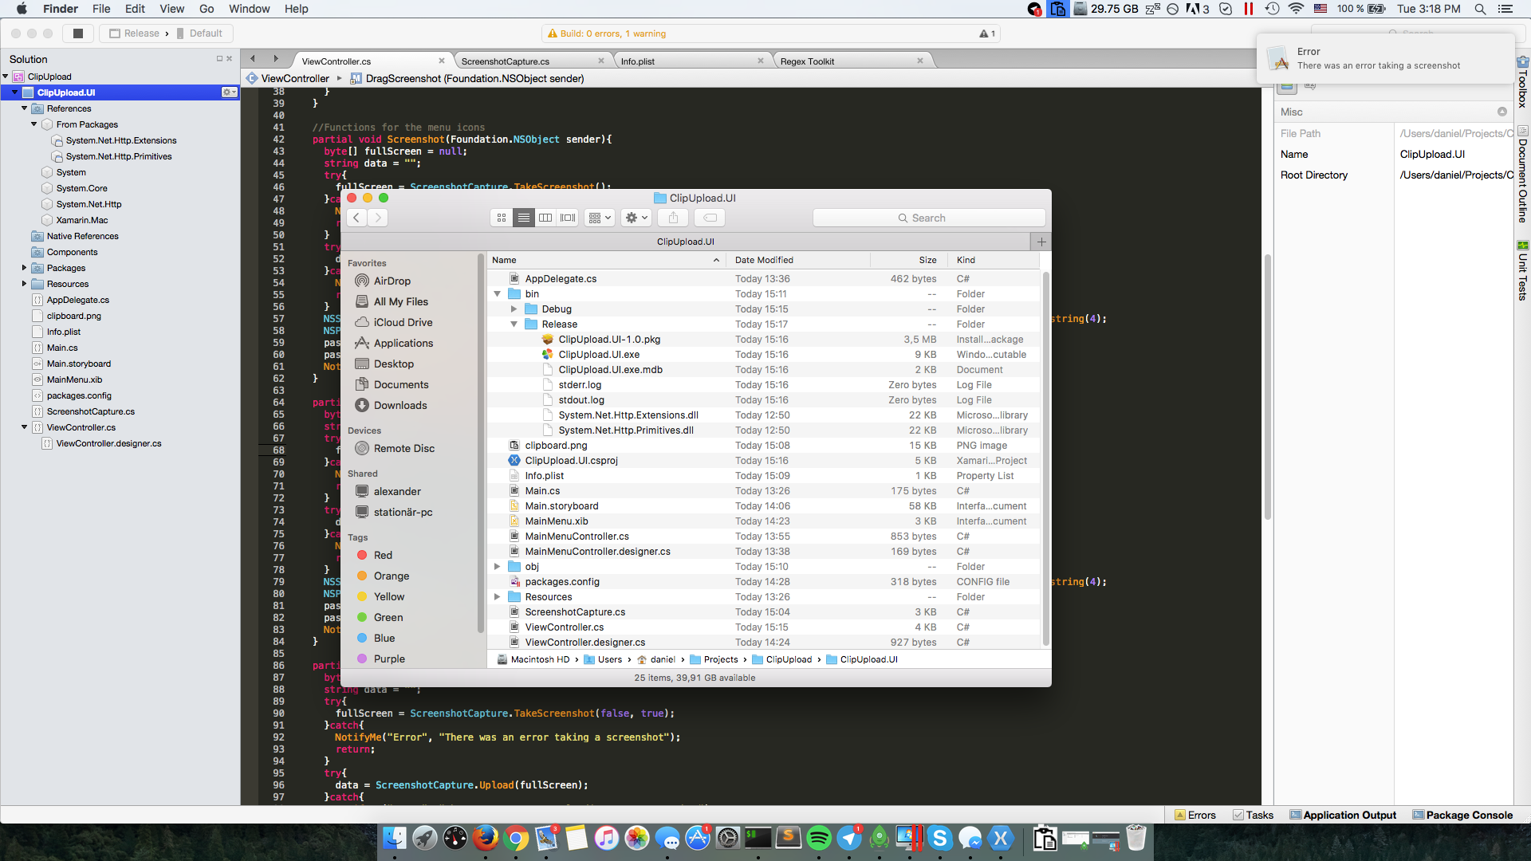
Task: Click the Finder back navigation arrow
Action: point(356,218)
